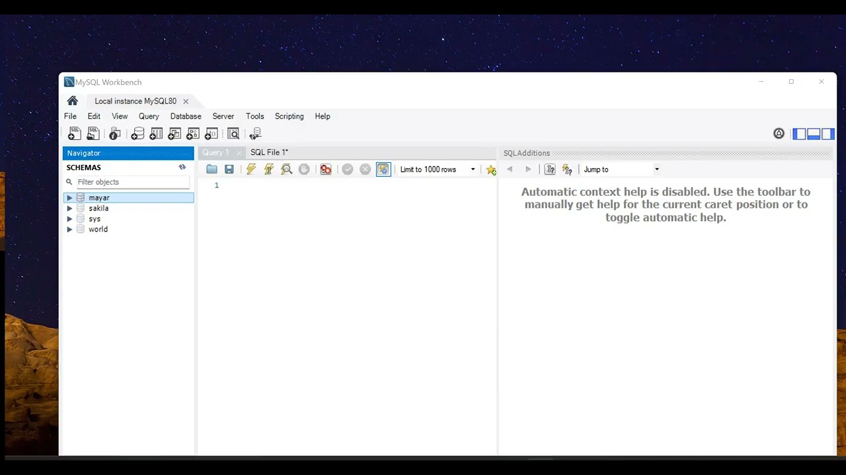This screenshot has width=846, height=475.
Task: Expand the mayar schema
Action: click(69, 198)
